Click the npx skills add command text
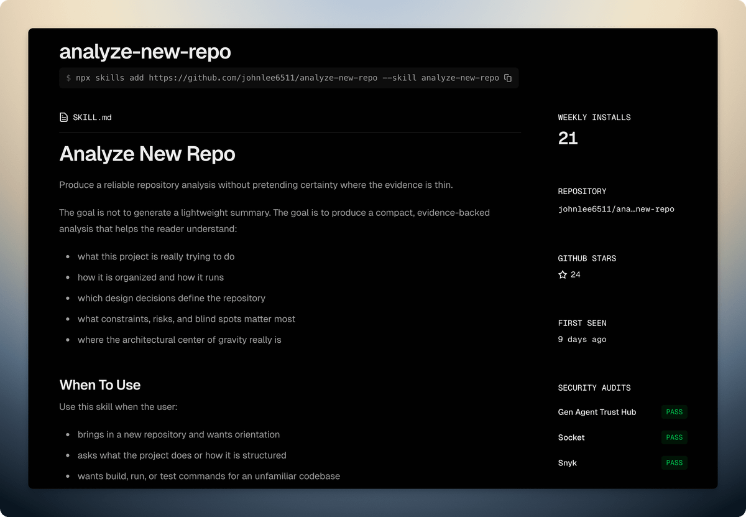The image size is (746, 517). pyautogui.click(x=287, y=78)
